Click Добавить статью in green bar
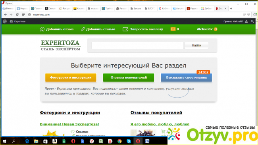The height and width of the screenshot is (145, 258). 98,29
